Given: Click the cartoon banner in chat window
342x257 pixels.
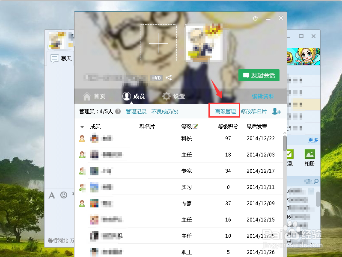Looking at the screenshot, I should point(303,56).
